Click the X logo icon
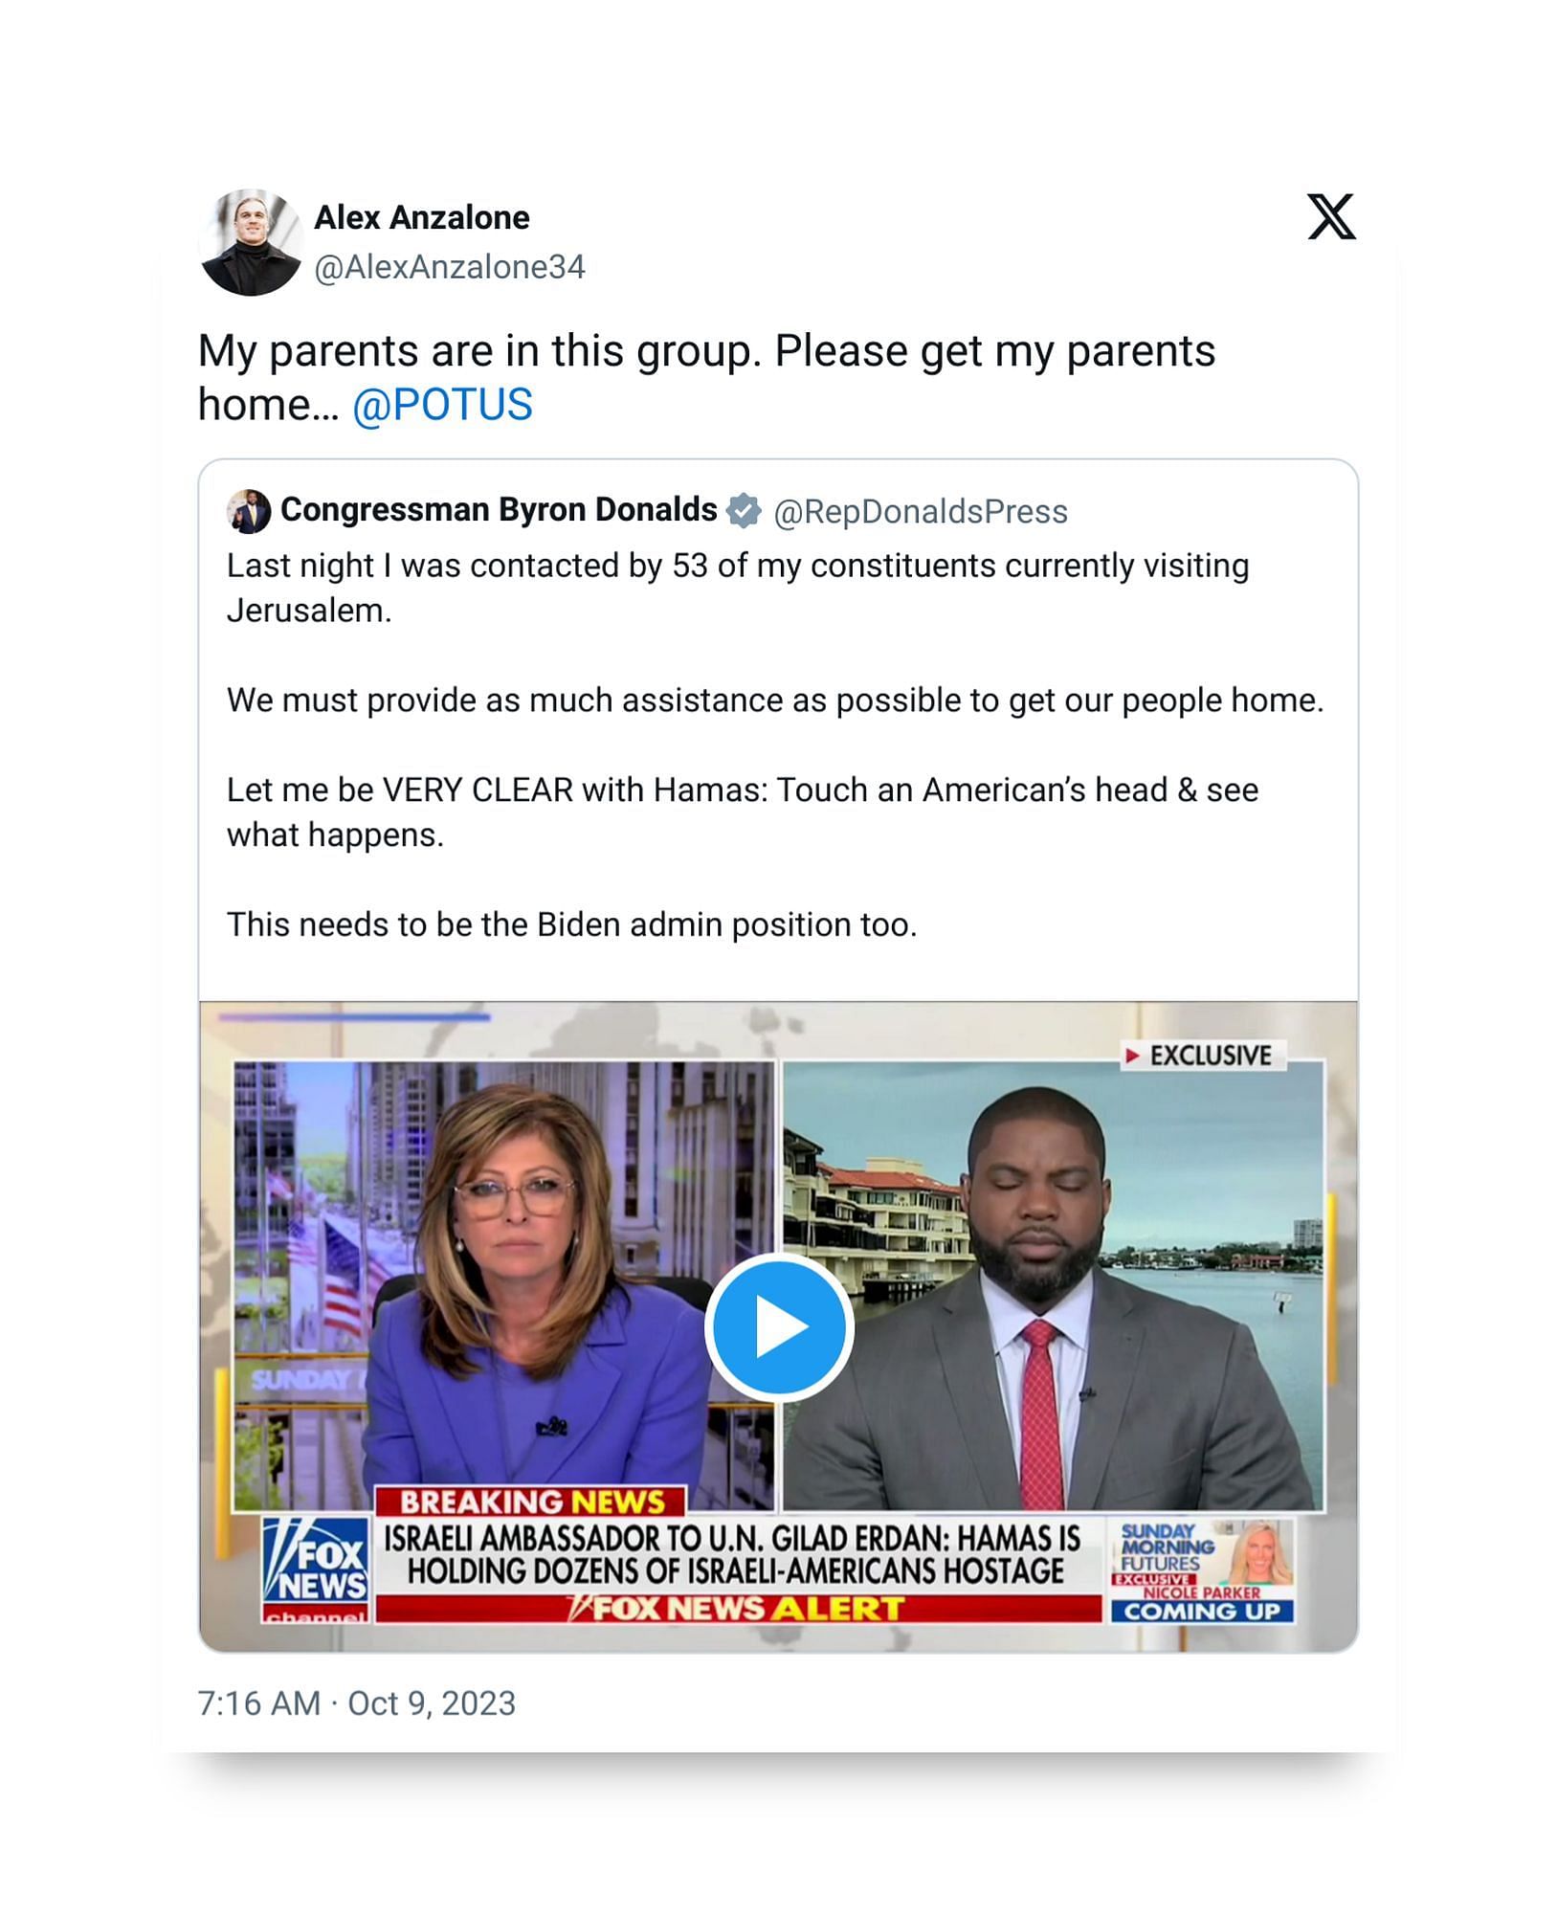This screenshot has height=1914, width=1557. [1331, 216]
